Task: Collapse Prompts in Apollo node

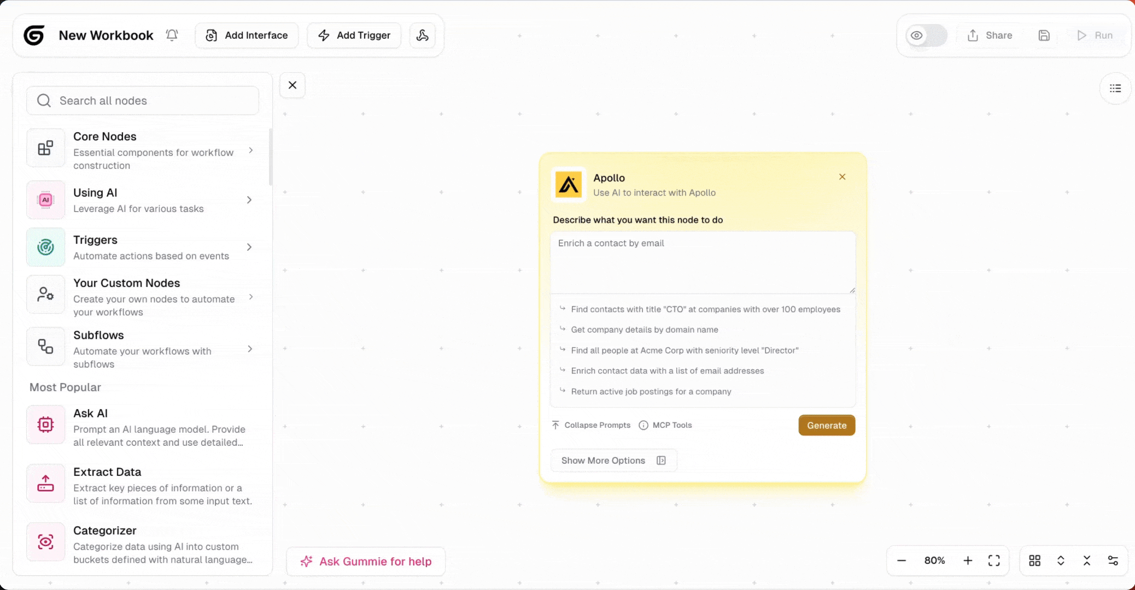Action: [591, 425]
